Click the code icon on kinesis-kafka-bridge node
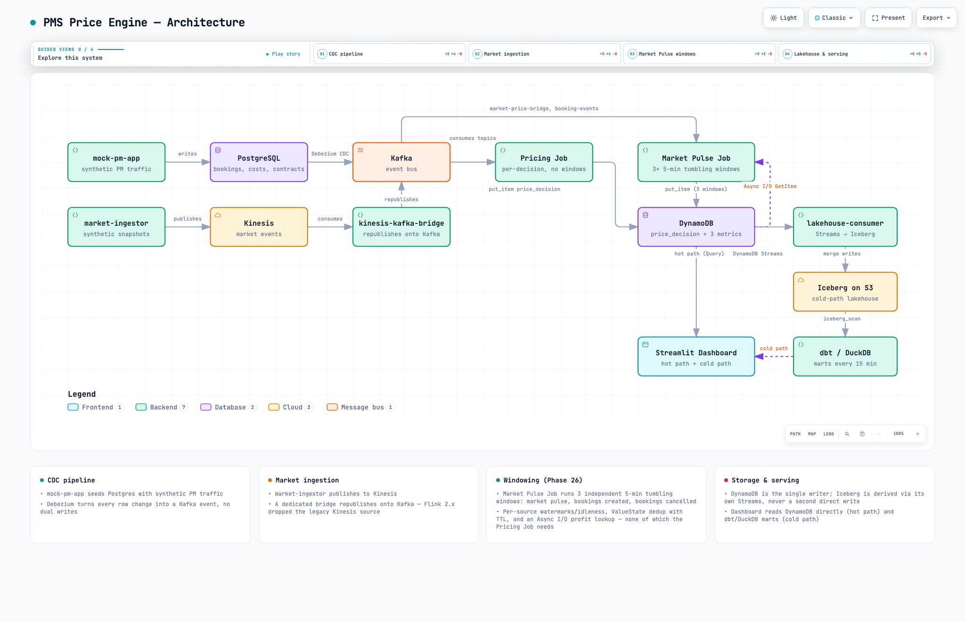965x622 pixels. (360, 215)
